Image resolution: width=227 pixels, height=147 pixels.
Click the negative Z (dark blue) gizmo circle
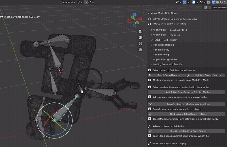(135, 25)
